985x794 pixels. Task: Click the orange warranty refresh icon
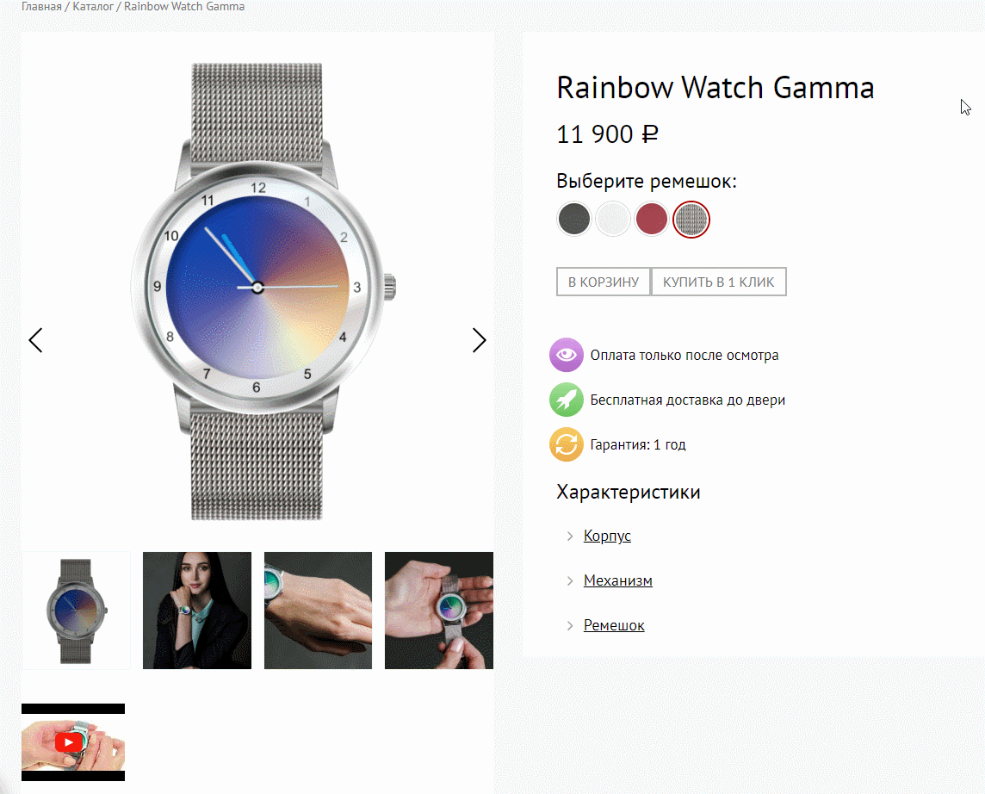(x=566, y=444)
